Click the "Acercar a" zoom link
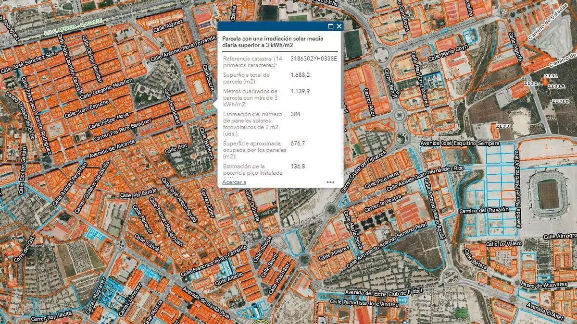The height and width of the screenshot is (324, 577). (x=234, y=182)
